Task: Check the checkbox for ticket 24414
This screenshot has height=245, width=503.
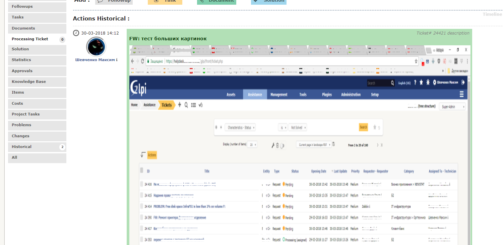Action: click(141, 206)
